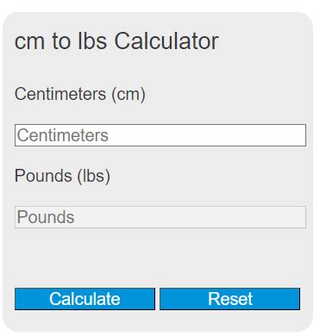Focus the Centimeters input field
The height and width of the screenshot is (336, 320).
160,135
